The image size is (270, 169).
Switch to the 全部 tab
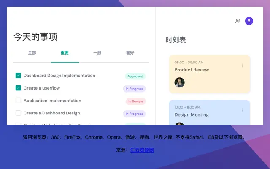coord(32,52)
